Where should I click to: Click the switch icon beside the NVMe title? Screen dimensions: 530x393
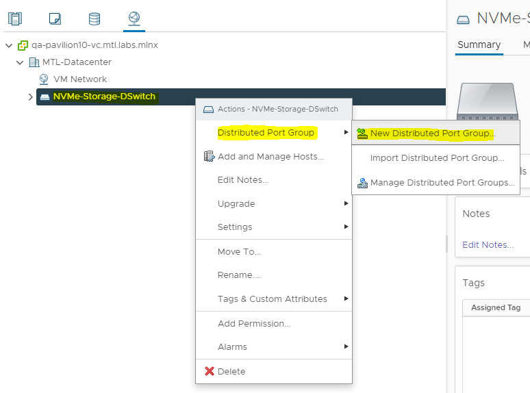click(463, 20)
